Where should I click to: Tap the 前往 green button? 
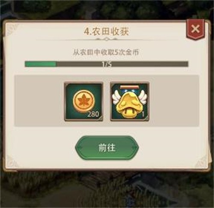[x=107, y=148]
